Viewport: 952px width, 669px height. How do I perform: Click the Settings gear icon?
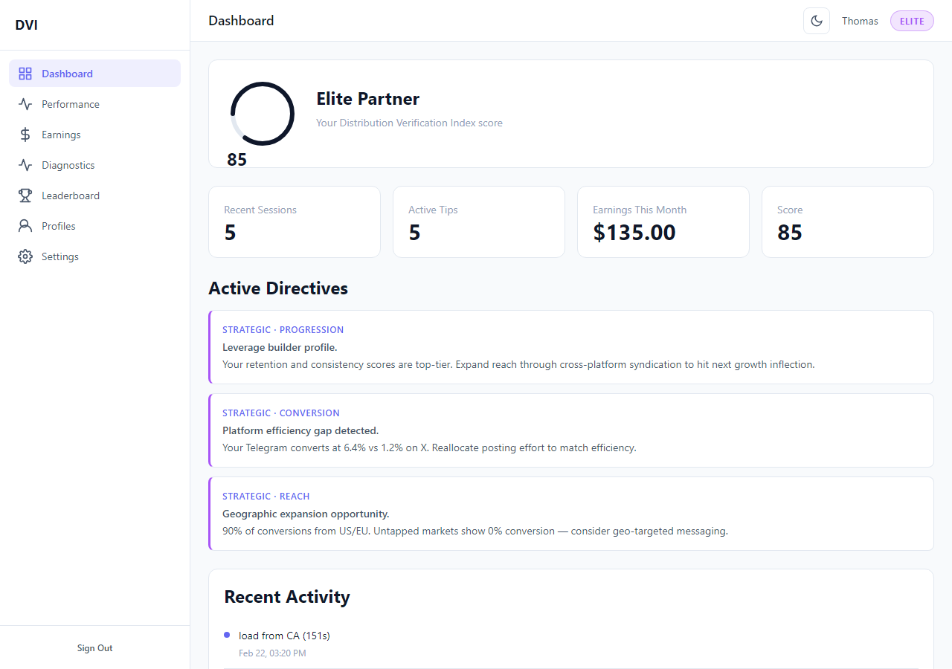(x=25, y=256)
